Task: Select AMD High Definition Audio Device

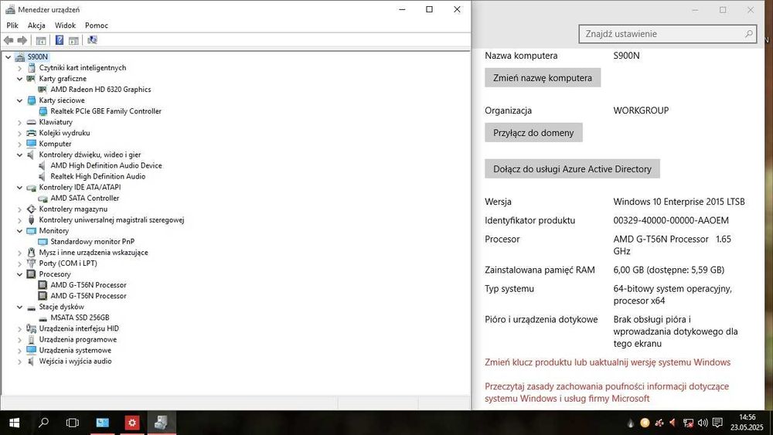Action: click(x=106, y=165)
